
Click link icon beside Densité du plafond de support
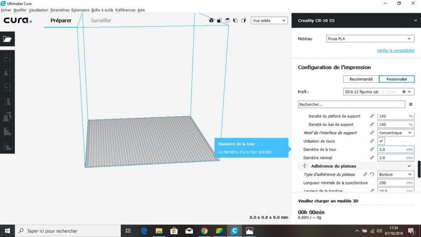372,116
